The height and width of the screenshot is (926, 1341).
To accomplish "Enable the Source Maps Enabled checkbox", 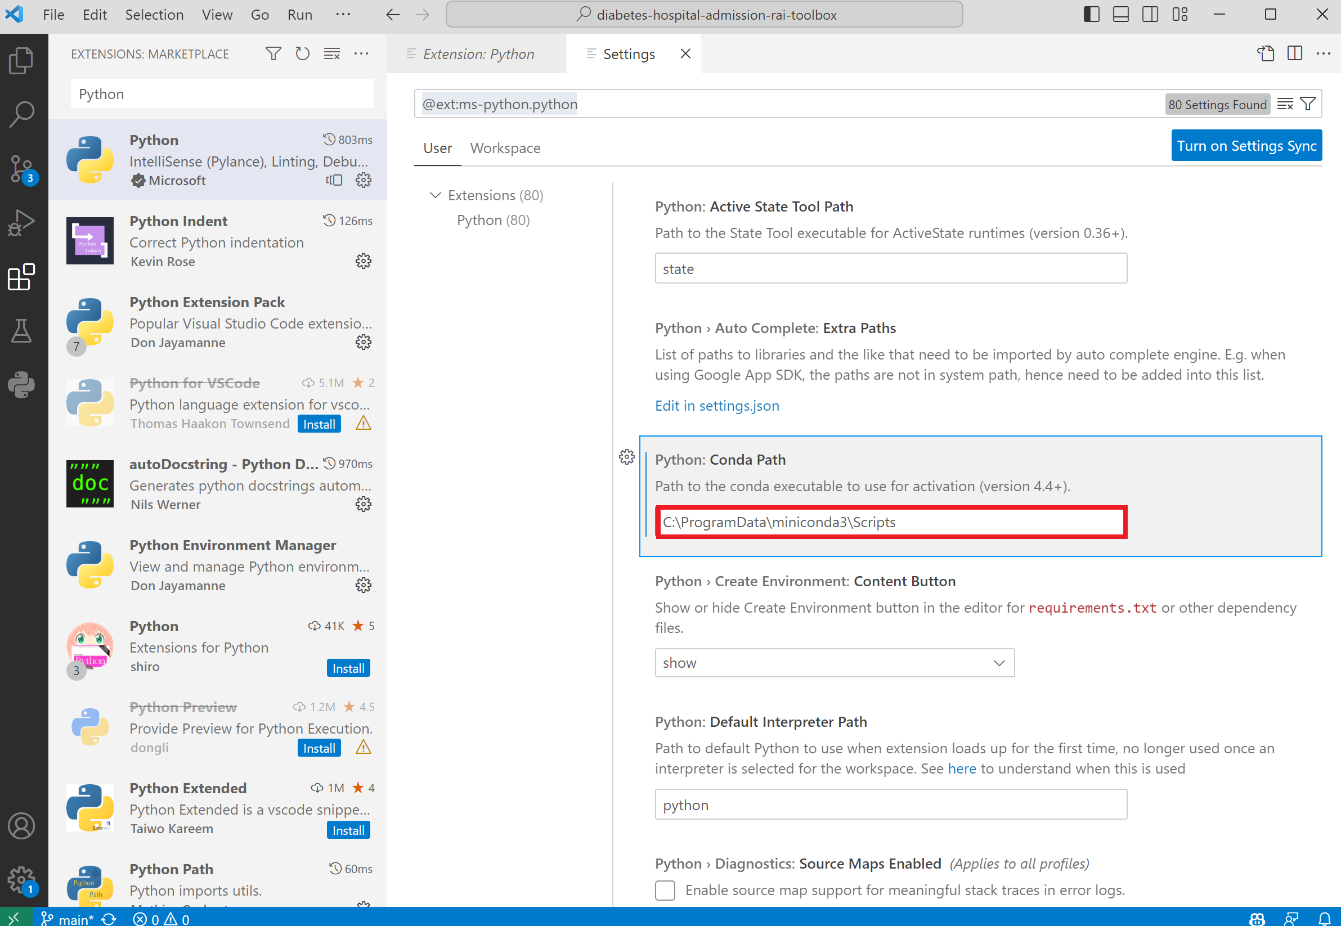I will [665, 890].
